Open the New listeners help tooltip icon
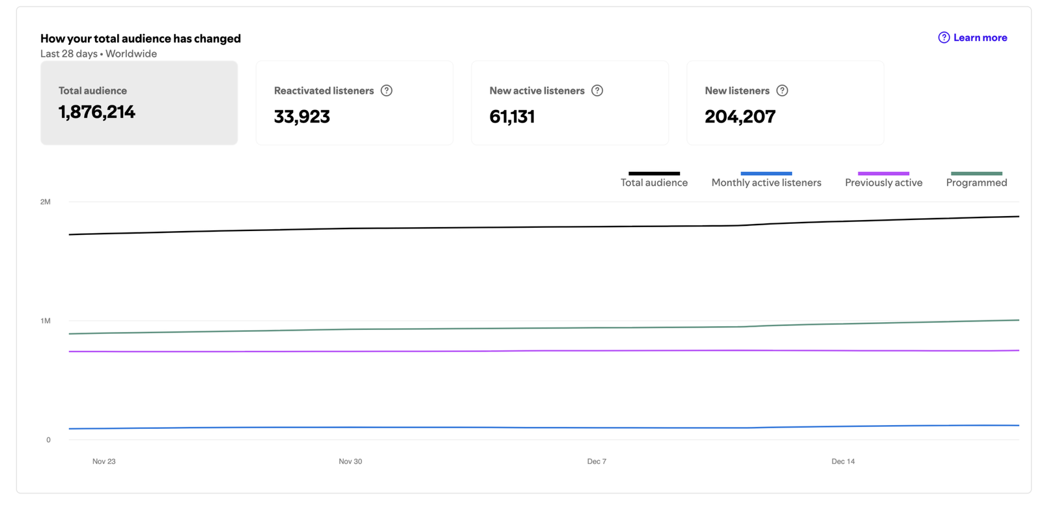 782,90
